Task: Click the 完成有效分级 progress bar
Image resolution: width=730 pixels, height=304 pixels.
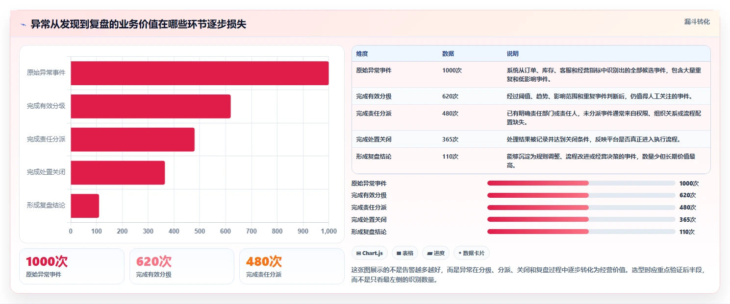Action: pos(581,195)
